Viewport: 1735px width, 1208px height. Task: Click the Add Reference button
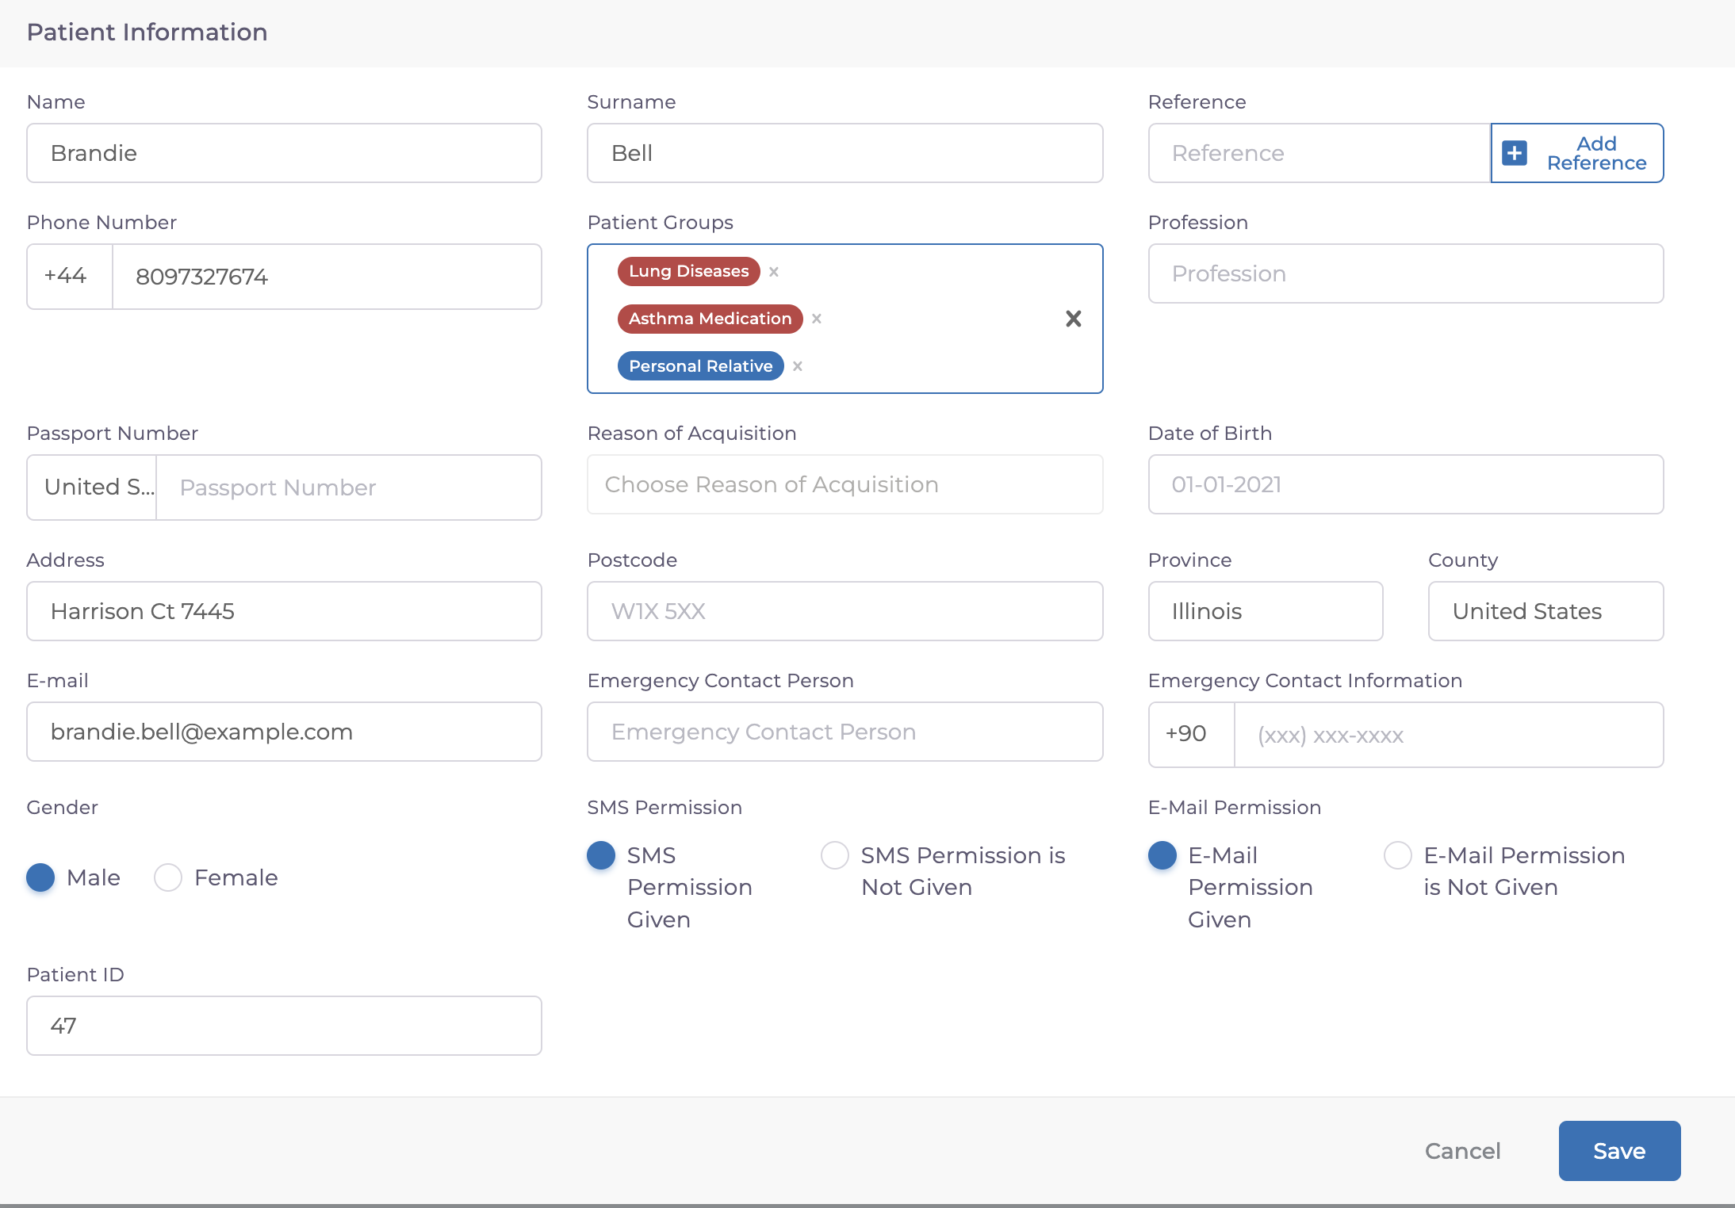1595,153
